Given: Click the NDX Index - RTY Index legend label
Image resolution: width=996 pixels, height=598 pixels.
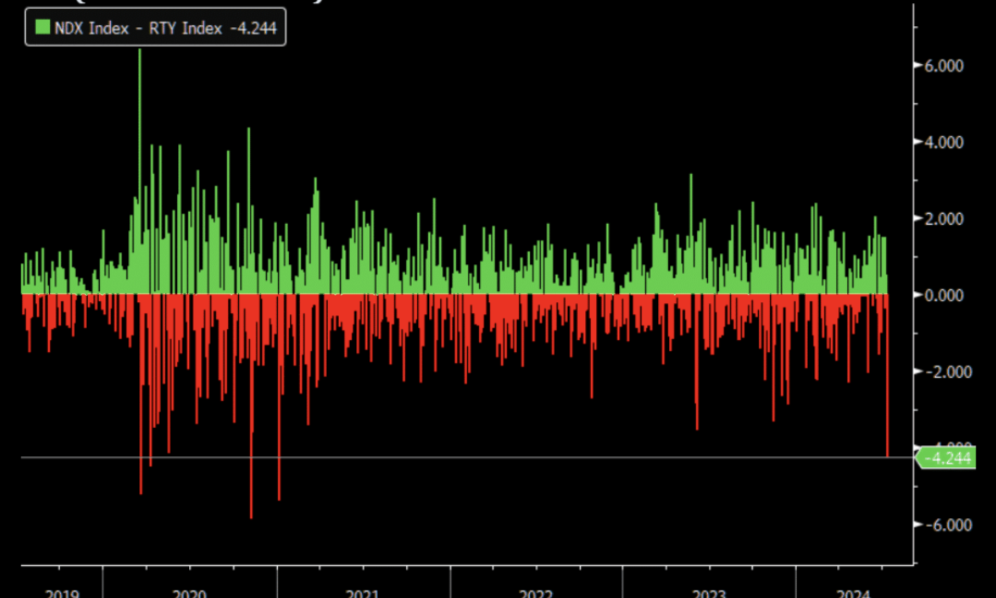Looking at the screenshot, I should [138, 29].
